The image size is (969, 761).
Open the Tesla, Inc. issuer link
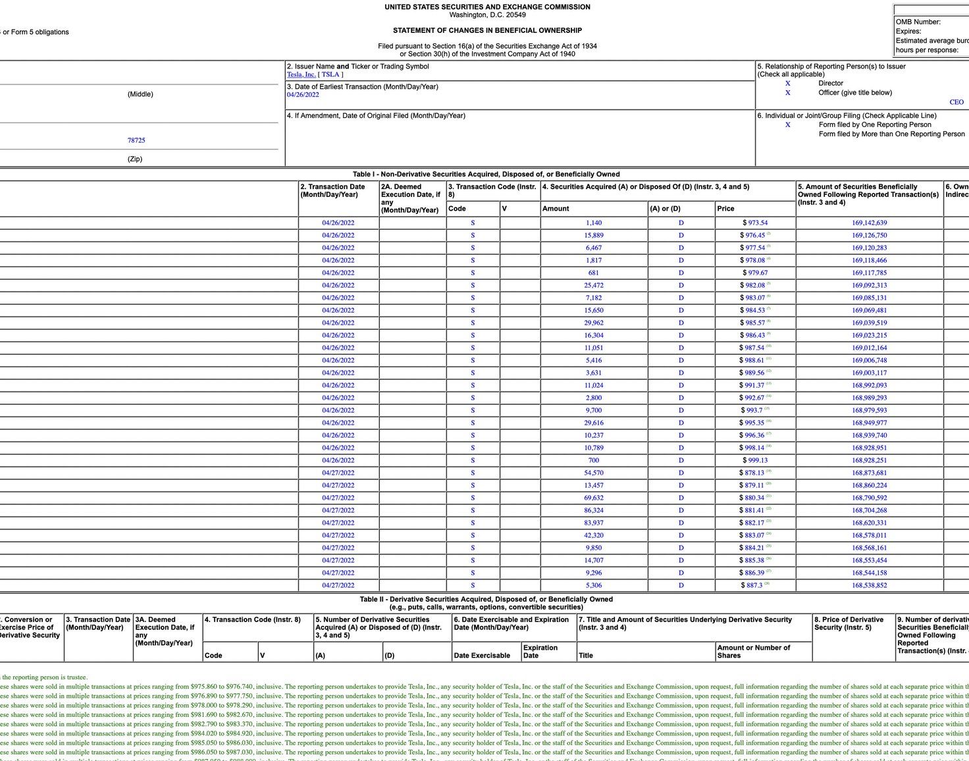pos(301,74)
